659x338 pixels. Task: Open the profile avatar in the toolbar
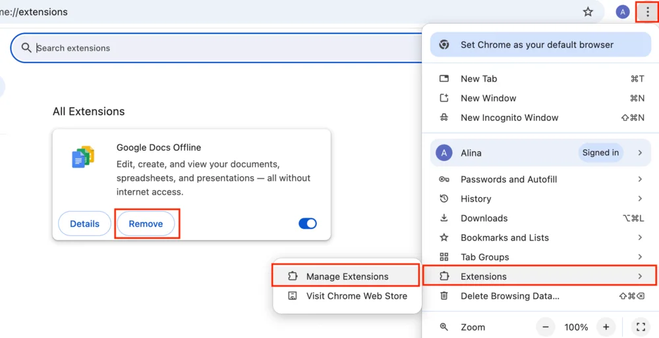622,12
